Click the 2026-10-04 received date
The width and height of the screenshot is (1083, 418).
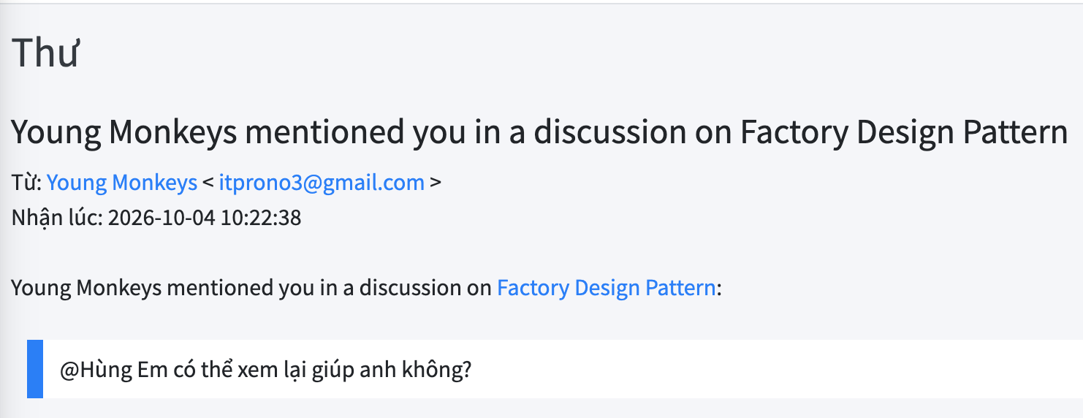pos(161,218)
